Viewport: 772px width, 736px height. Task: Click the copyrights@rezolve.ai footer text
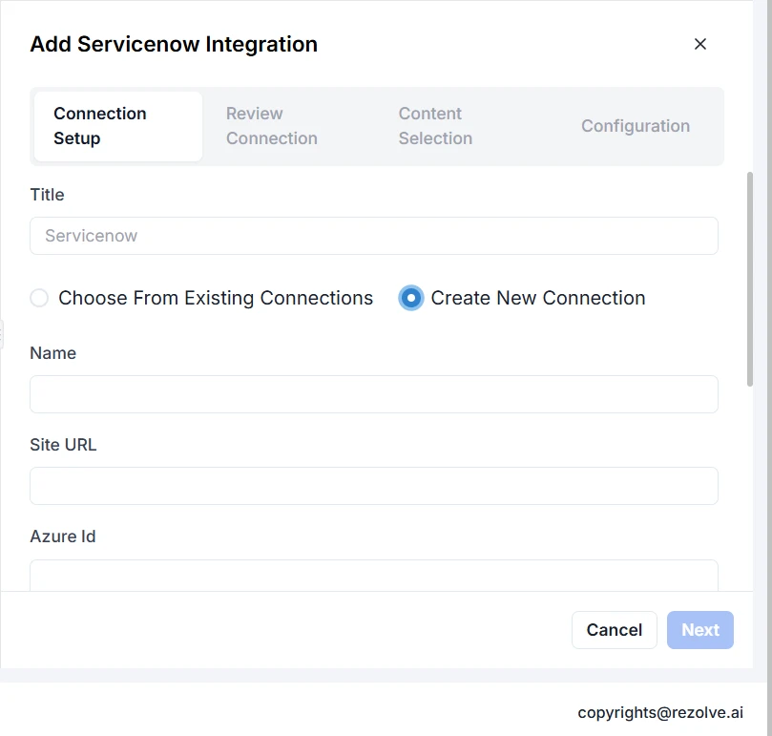pyautogui.click(x=660, y=712)
